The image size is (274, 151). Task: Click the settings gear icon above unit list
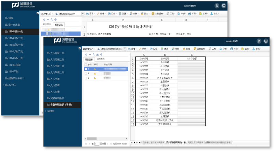pyautogui.click(x=102, y=54)
